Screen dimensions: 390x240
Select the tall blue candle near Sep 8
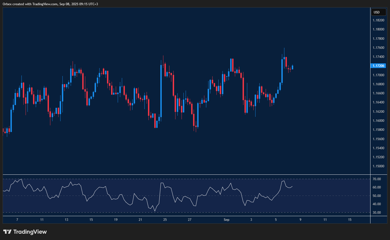[x=282, y=71]
